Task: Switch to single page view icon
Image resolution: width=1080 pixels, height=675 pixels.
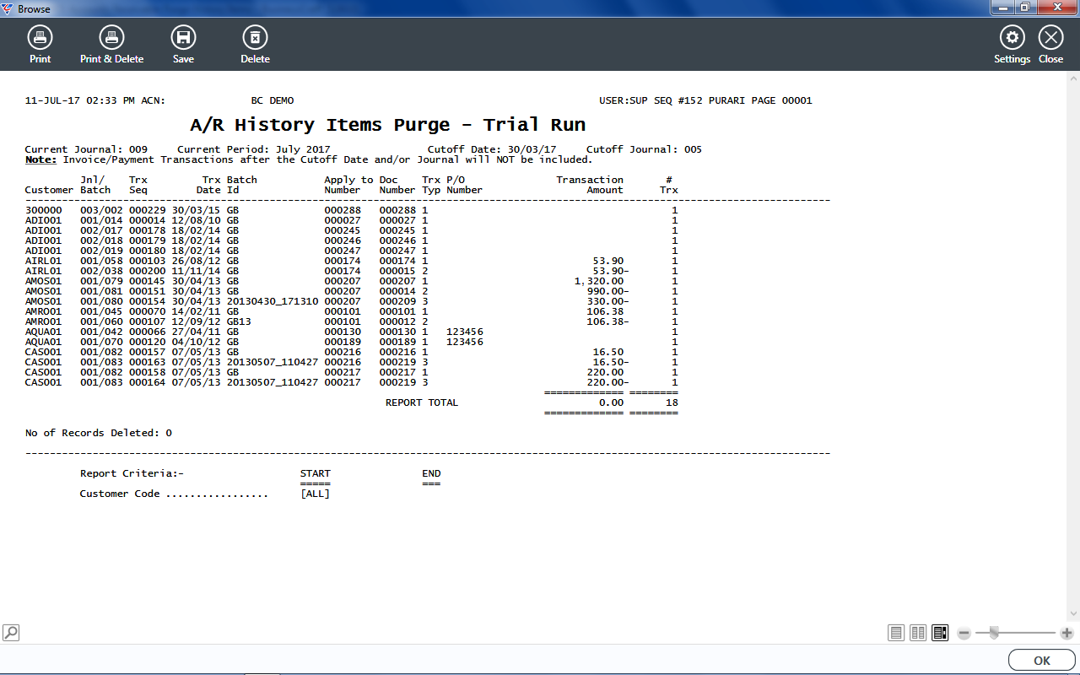Action: pos(896,633)
